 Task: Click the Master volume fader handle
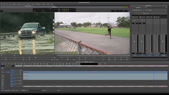(x=163, y=41)
